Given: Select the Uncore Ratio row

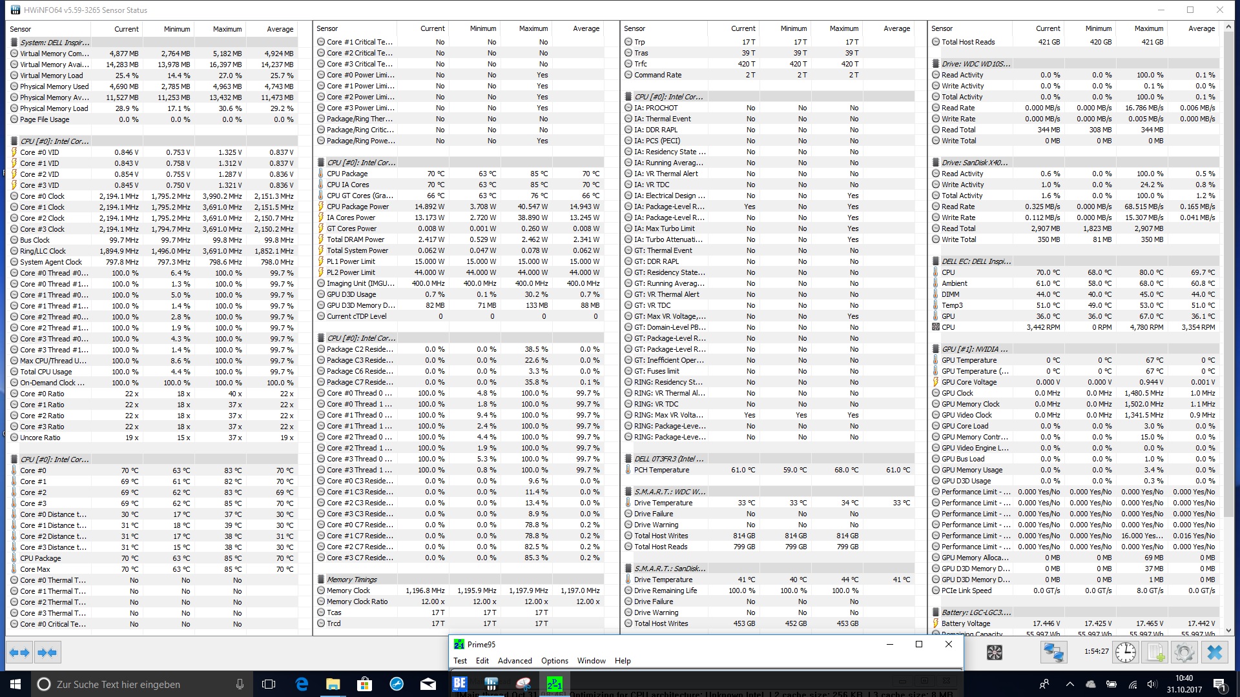Looking at the screenshot, I should (153, 438).
